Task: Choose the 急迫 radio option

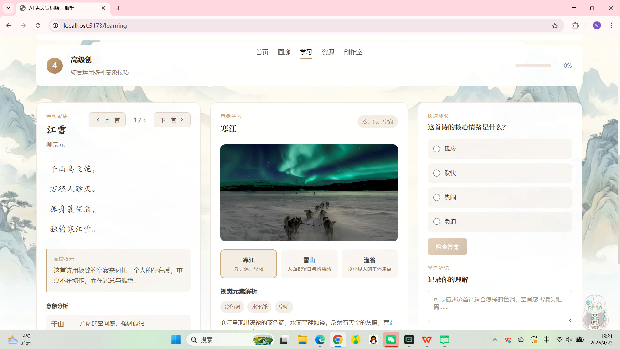Action: click(x=436, y=222)
